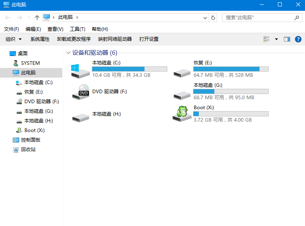This screenshot has height=226, width=305.
Task: Open the 帮助(H) menu
Action: pos(100,29)
